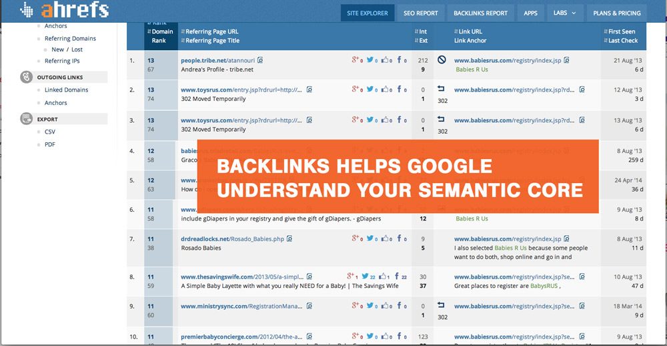Sort by Link URL column

[x=468, y=31]
